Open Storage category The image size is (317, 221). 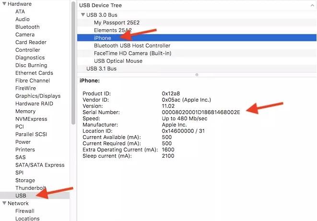point(25,180)
